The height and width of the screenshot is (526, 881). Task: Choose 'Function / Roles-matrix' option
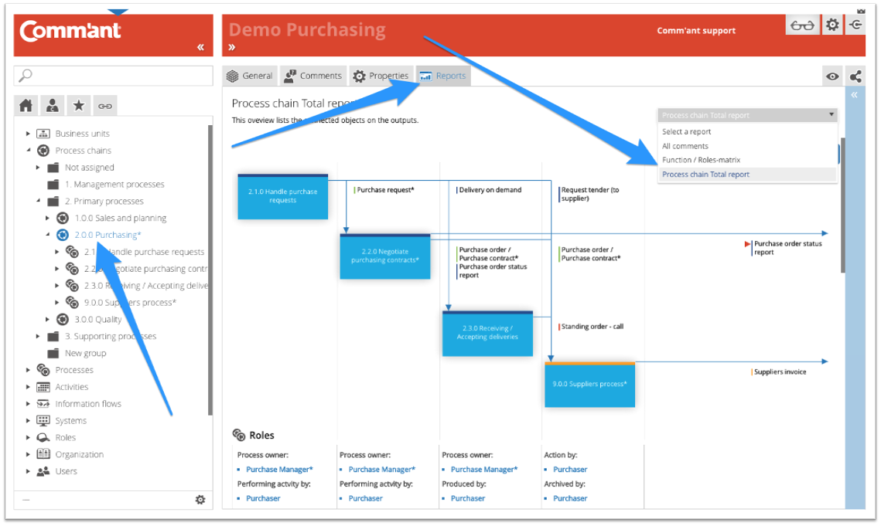[747, 160]
